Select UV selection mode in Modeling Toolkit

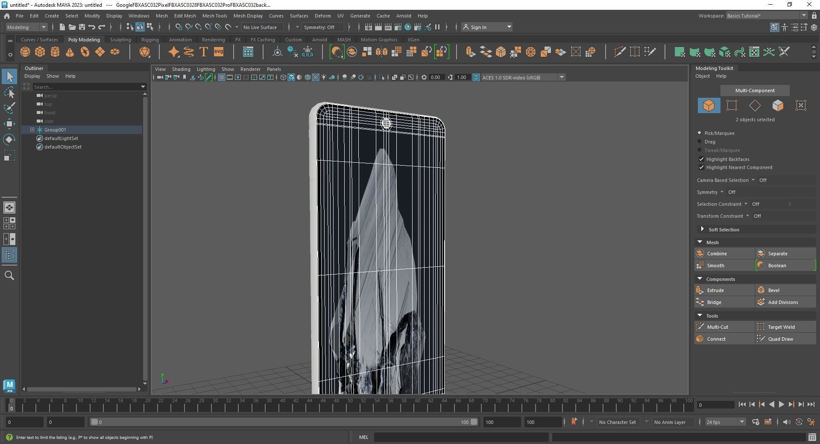click(801, 105)
